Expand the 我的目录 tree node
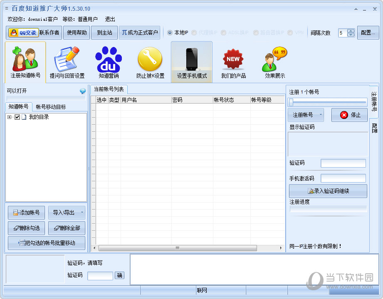Screen dimensions: 383x299 [x=9, y=117]
